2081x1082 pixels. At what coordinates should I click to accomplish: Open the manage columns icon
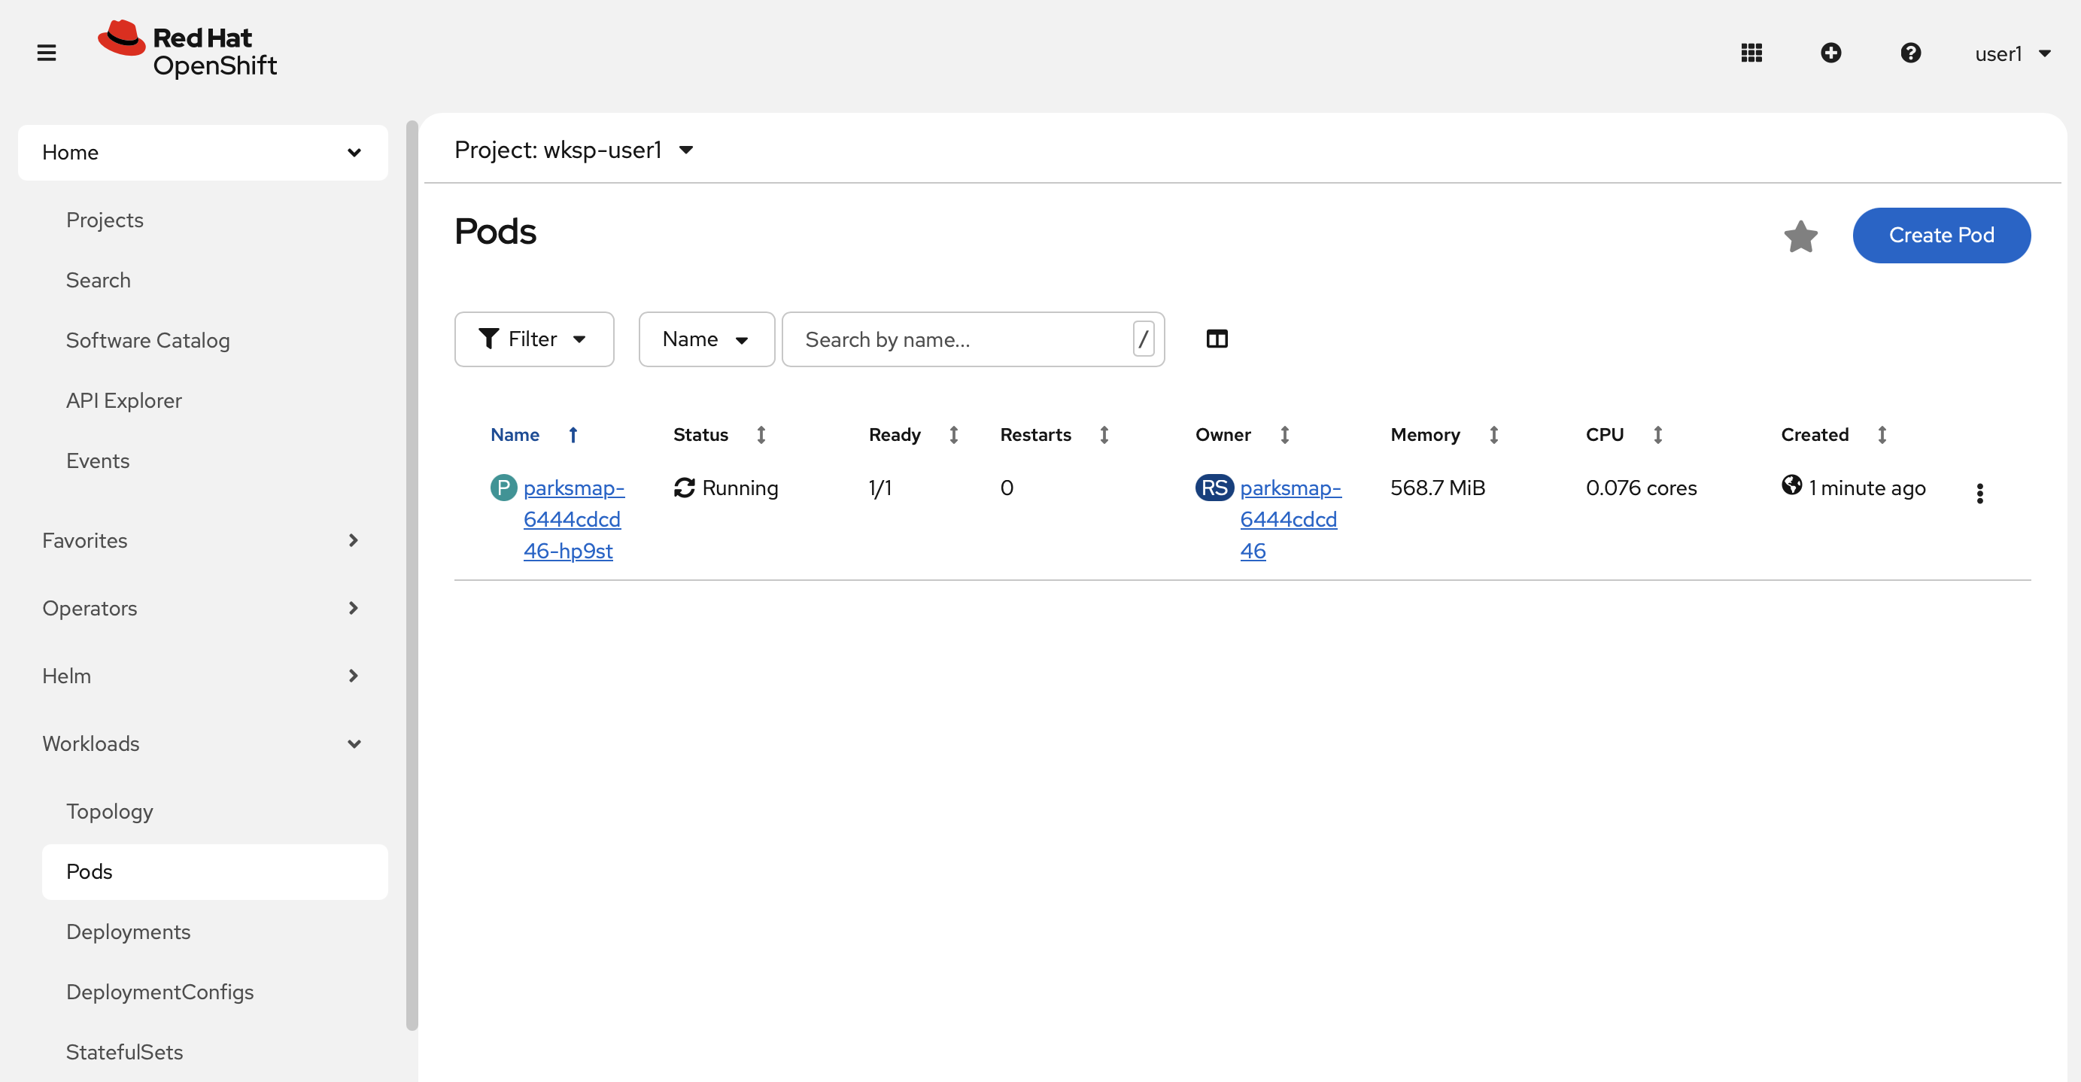tap(1216, 339)
